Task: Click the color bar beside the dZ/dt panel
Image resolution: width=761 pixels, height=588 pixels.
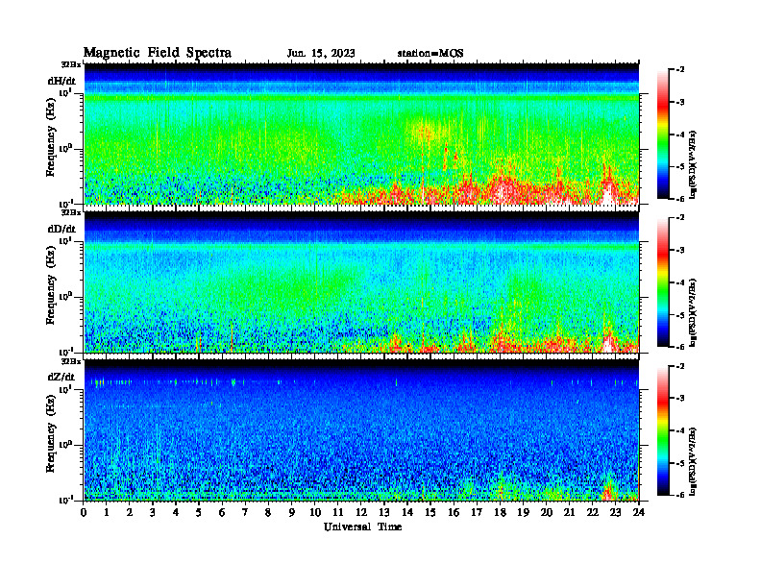Action: tap(662, 430)
